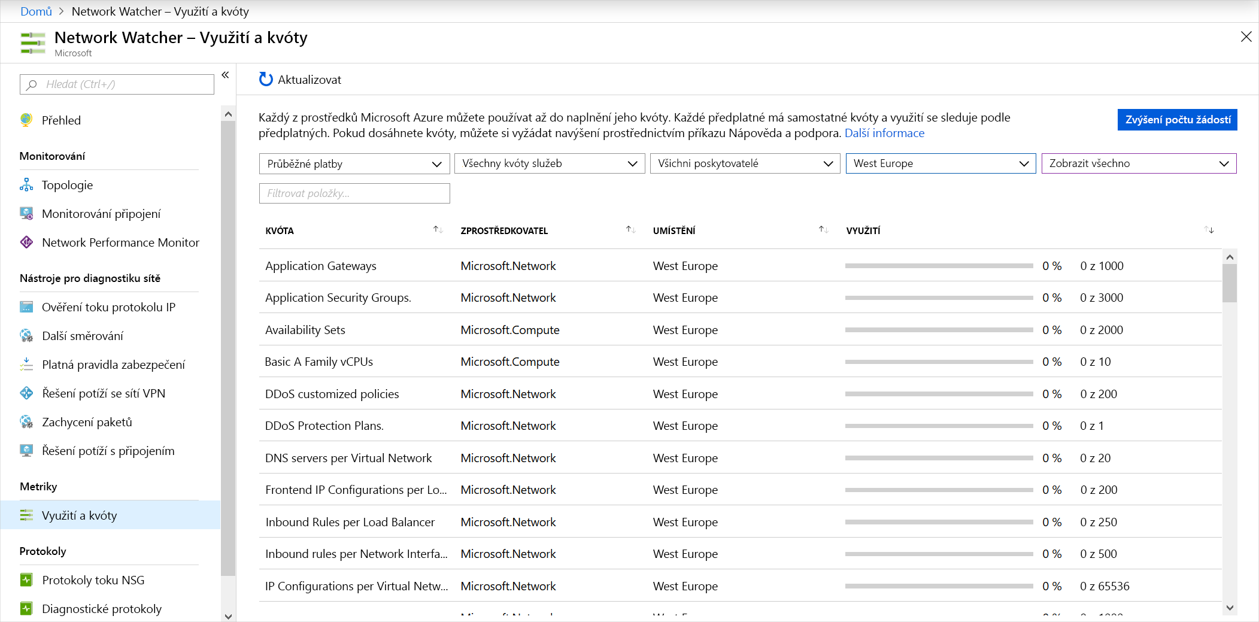The image size is (1259, 622).
Task: Click the Přehled globe icon
Action: 26,120
